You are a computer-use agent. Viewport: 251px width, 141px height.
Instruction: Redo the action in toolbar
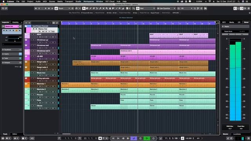click(6, 8)
